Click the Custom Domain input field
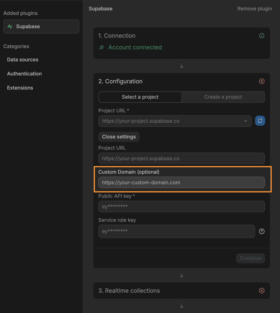Screen dimensions: 280x313 [182, 183]
